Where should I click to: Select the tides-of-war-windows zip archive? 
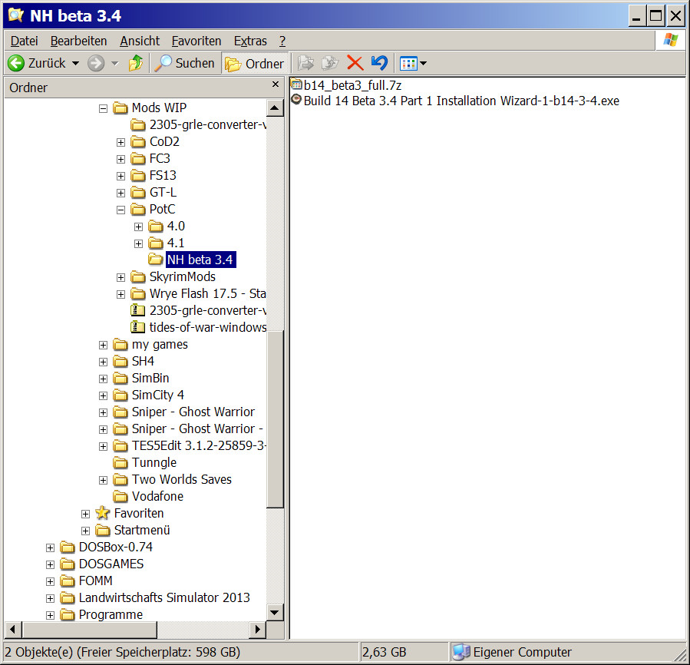(208, 328)
